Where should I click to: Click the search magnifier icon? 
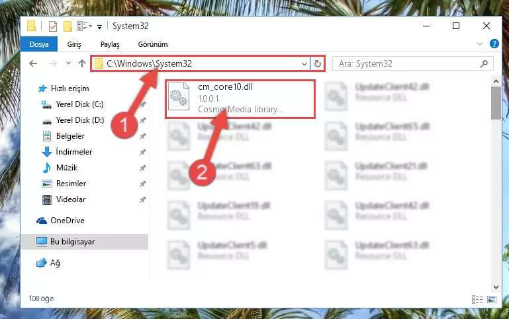click(484, 64)
